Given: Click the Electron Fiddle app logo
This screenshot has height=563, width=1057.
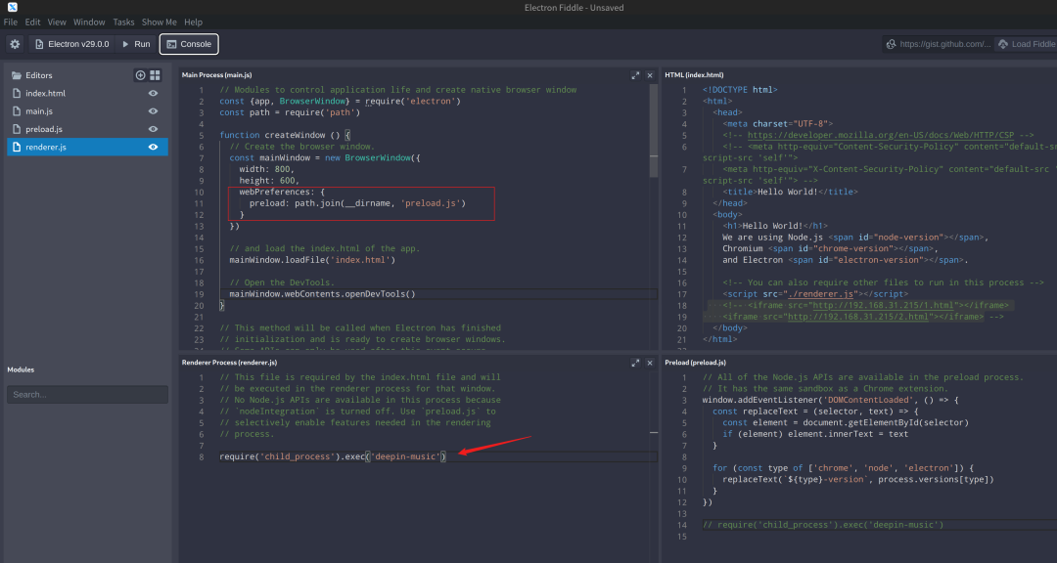Looking at the screenshot, I should (11, 7).
